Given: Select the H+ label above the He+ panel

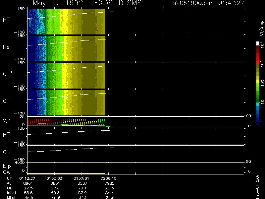Looking at the screenshot, I should pyautogui.click(x=6, y=20).
